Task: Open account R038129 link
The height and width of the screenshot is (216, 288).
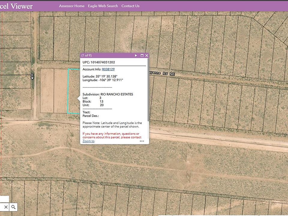Action: [x=108, y=69]
